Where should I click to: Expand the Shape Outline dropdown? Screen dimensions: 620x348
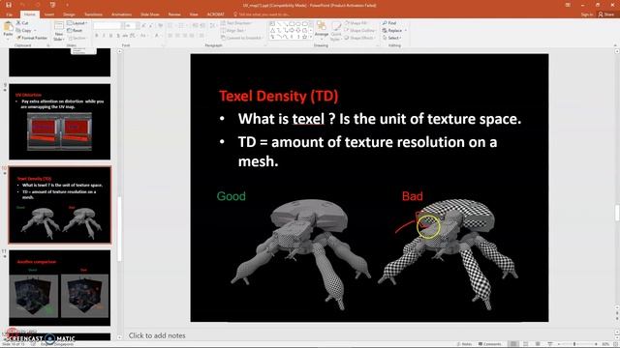click(x=359, y=30)
